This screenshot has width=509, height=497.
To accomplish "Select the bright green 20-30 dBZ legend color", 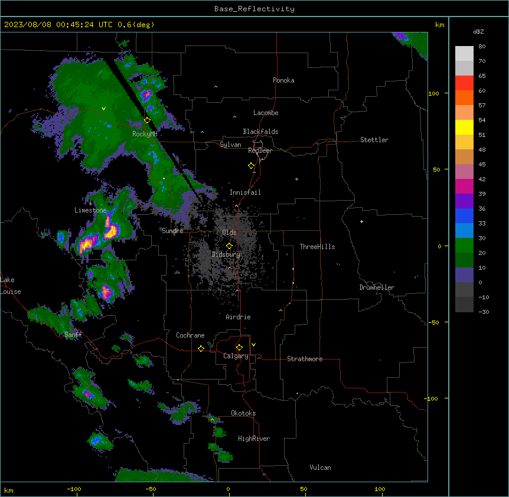I will 464,246.
